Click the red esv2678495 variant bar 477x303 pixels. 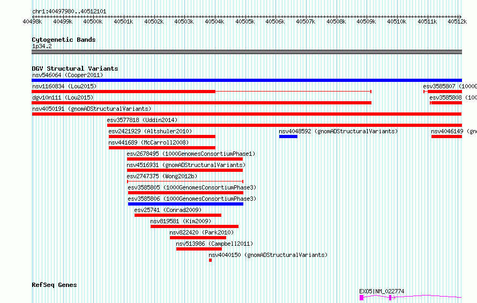[x=185, y=159]
